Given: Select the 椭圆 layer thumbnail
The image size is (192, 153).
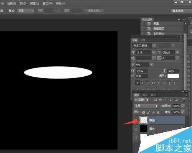Looking at the screenshot, I should pos(144,120).
